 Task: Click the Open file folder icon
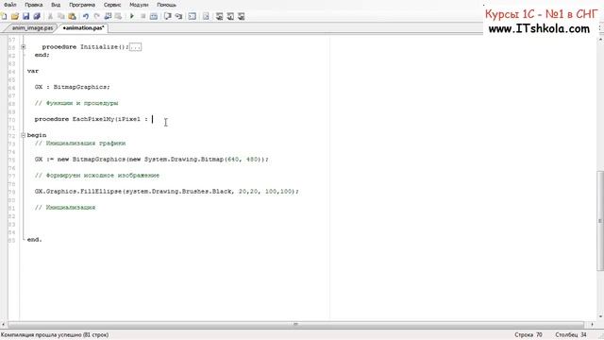(15, 16)
